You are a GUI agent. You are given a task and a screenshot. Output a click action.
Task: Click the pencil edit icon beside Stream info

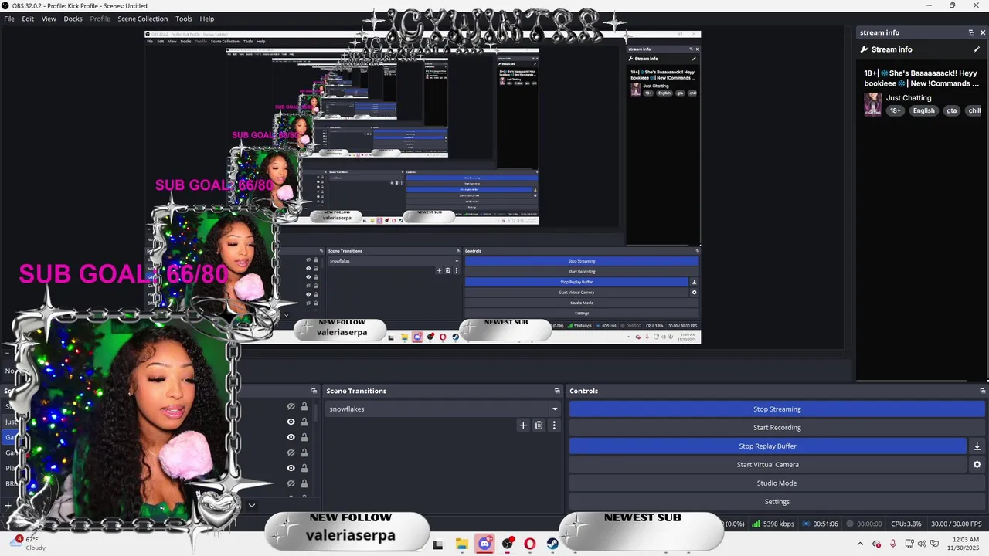pos(977,49)
